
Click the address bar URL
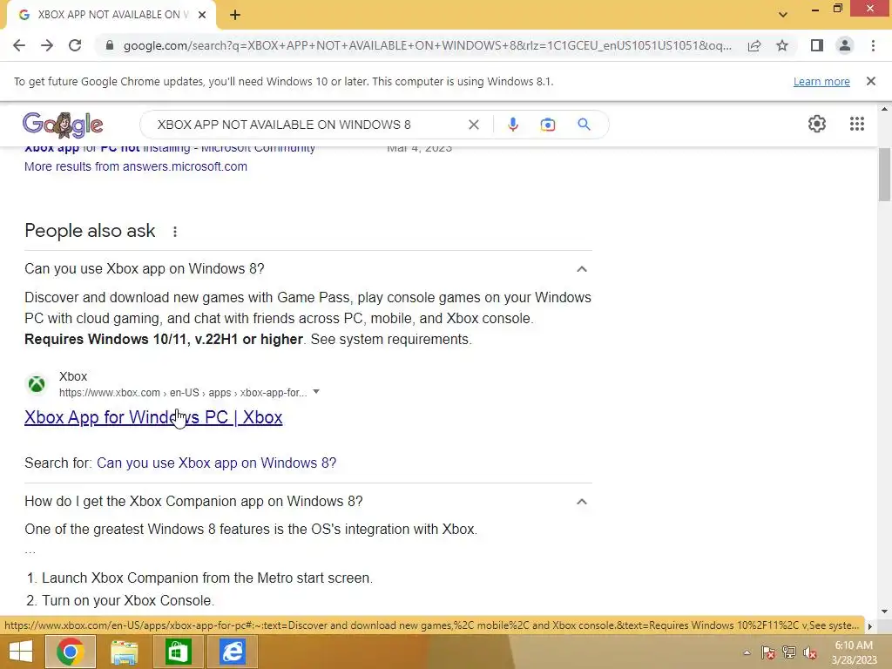coord(427,45)
